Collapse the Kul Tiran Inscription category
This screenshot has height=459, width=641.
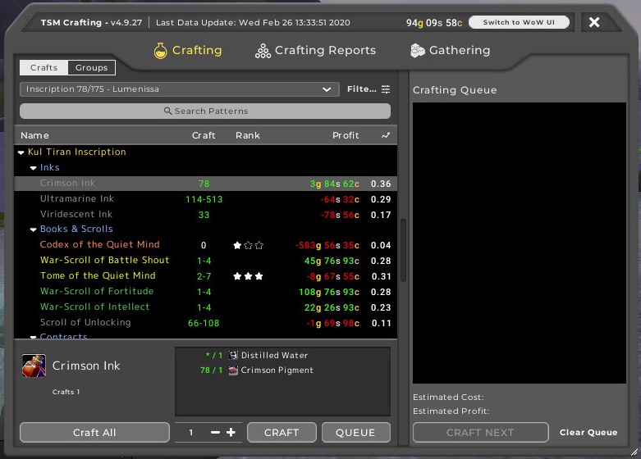click(21, 152)
